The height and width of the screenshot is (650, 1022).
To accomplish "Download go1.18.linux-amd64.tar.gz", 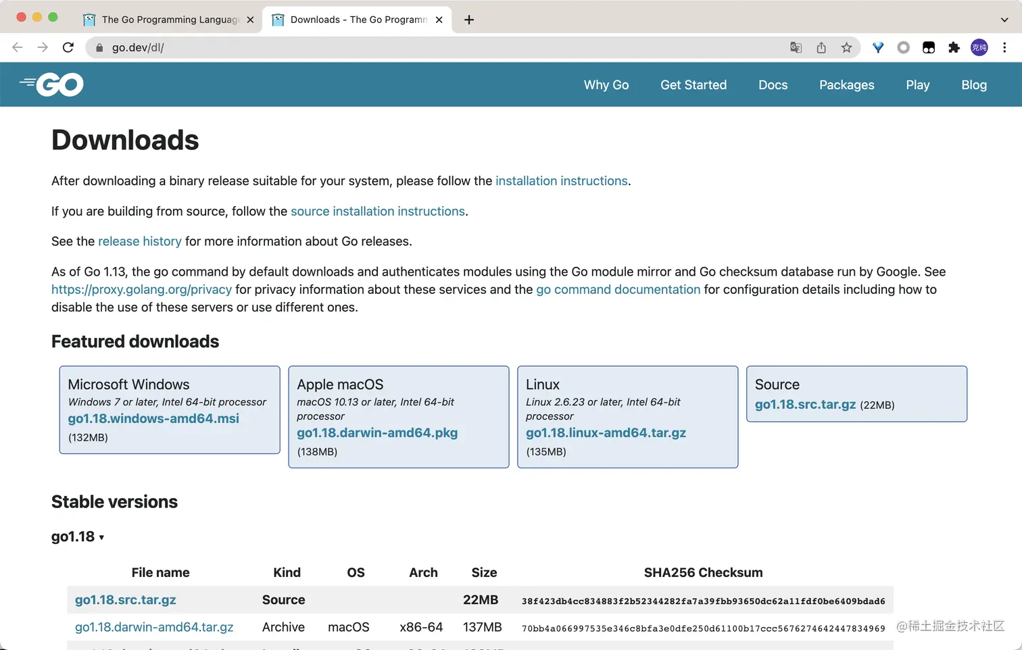I will pyautogui.click(x=606, y=432).
